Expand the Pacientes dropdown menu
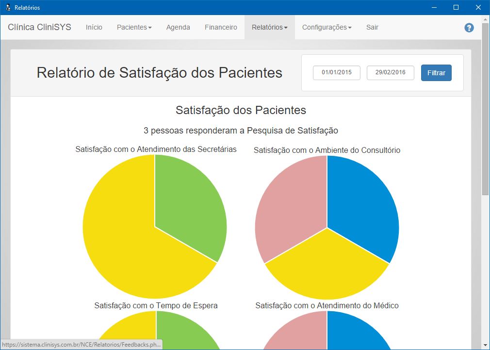Viewport: 490px width, 350px height. [134, 27]
